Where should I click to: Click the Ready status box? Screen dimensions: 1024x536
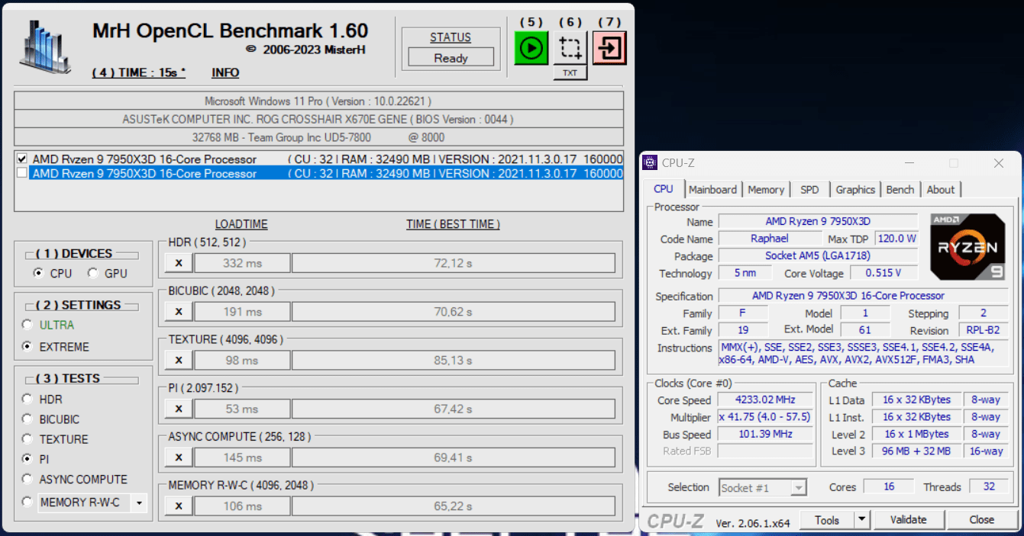[x=451, y=58]
